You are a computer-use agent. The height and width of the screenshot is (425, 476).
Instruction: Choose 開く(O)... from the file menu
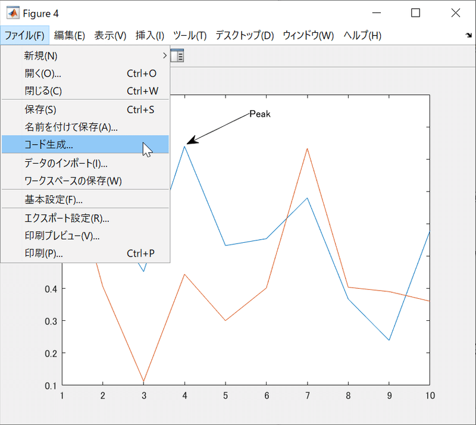tap(85, 73)
